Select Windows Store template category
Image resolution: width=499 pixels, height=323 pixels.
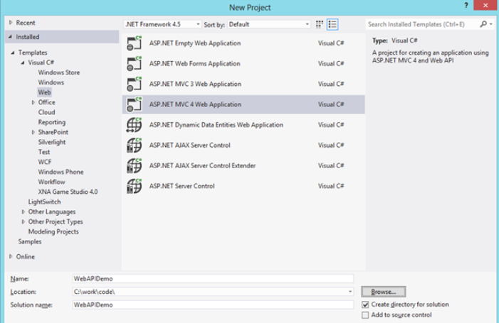point(59,72)
